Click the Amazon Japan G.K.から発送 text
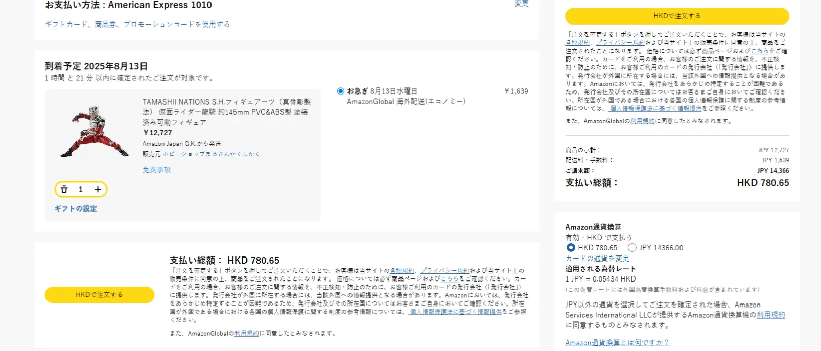The width and height of the screenshot is (821, 351). (182, 144)
